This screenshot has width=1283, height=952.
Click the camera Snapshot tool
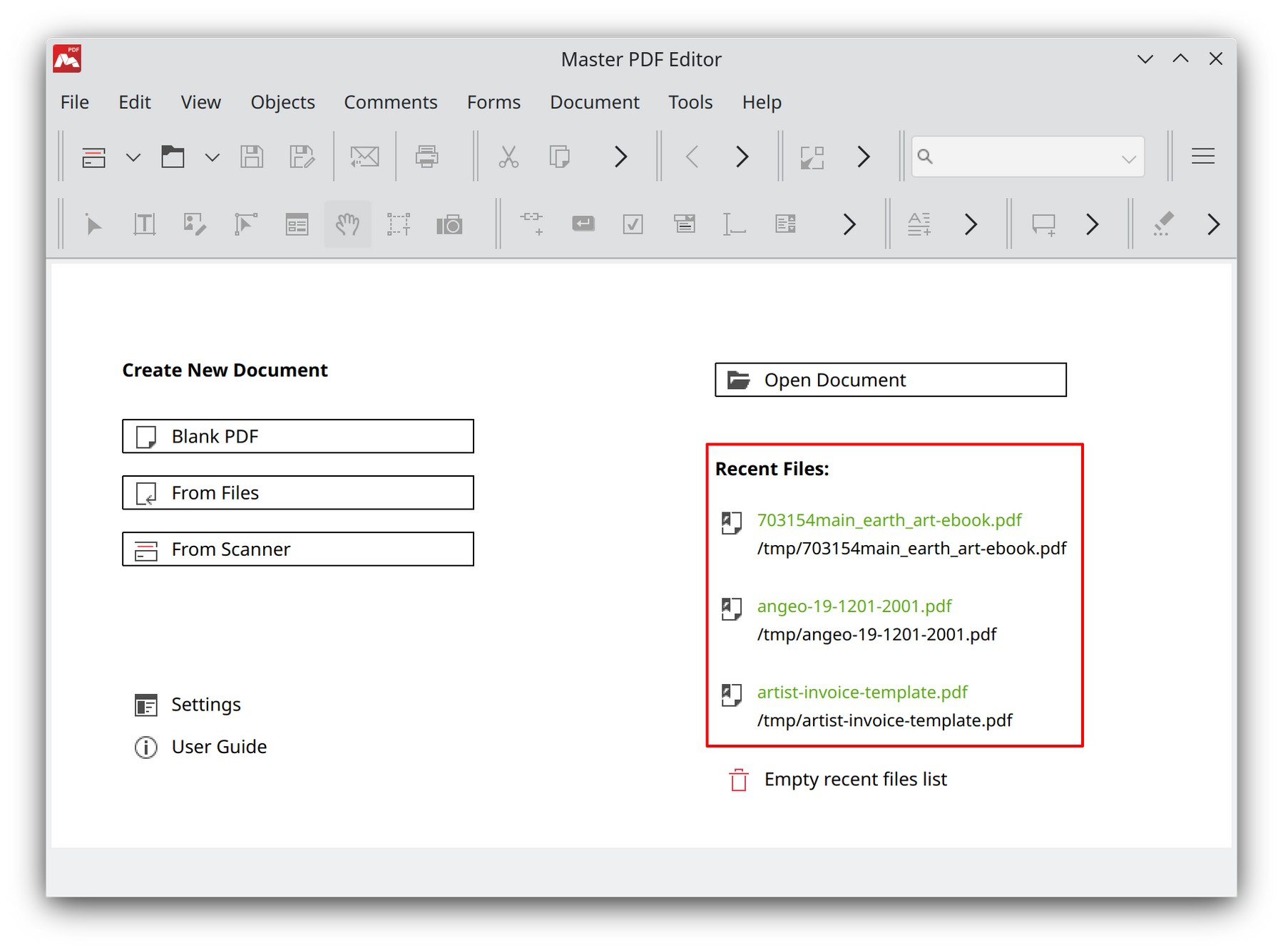tap(449, 225)
